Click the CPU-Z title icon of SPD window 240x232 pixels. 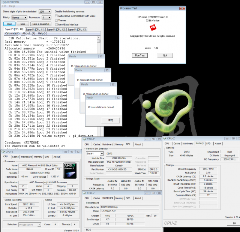coord(84,139)
